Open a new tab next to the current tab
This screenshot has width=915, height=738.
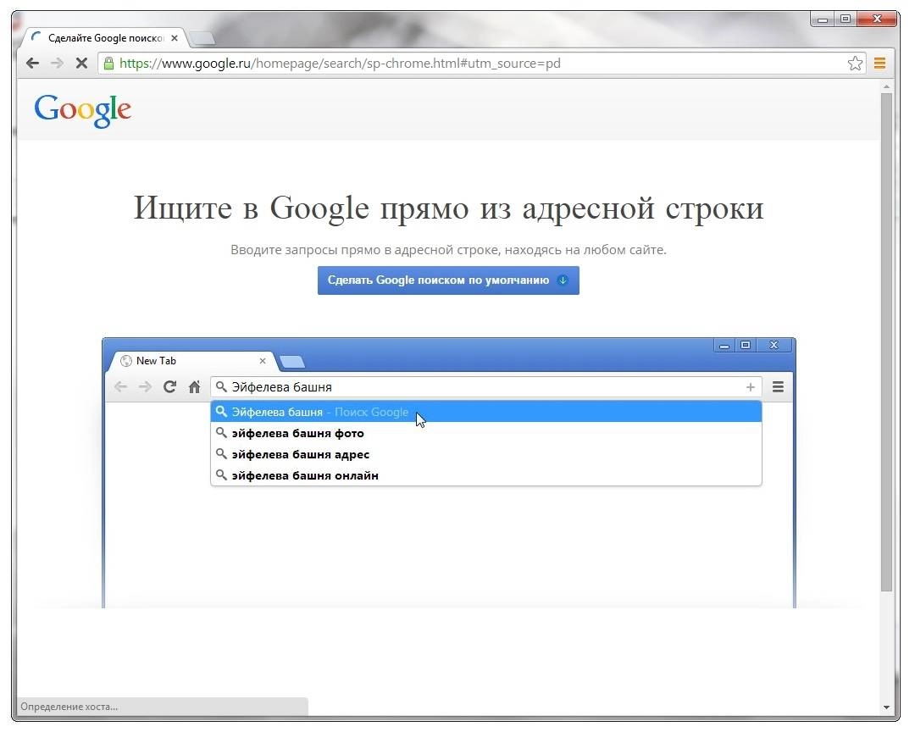click(x=202, y=38)
